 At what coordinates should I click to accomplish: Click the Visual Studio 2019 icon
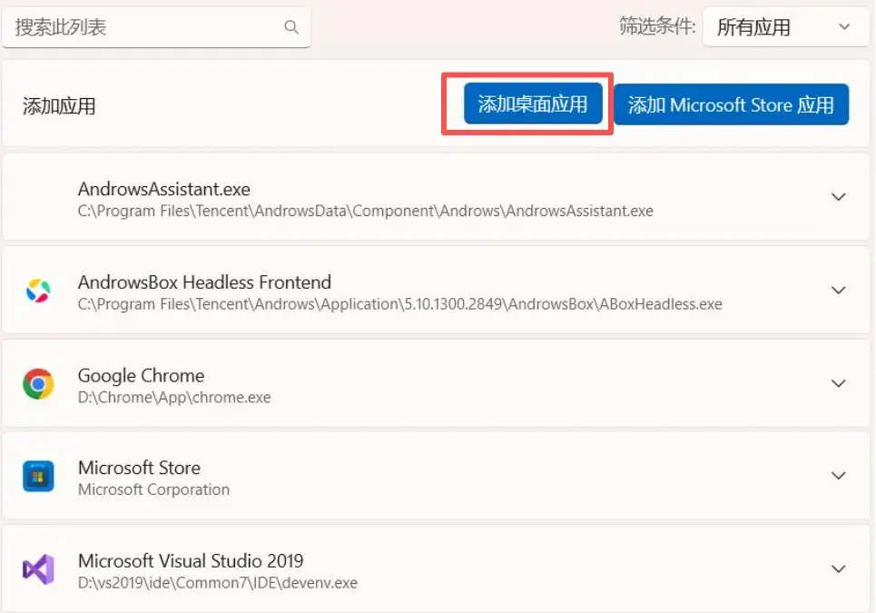point(38,569)
